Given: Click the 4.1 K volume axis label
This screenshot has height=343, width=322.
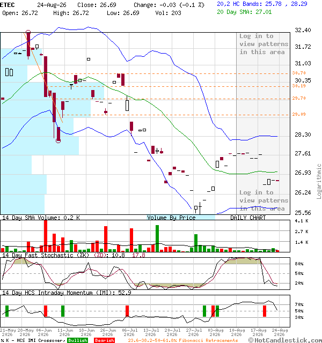Looking at the screenshot, I should point(302,221).
